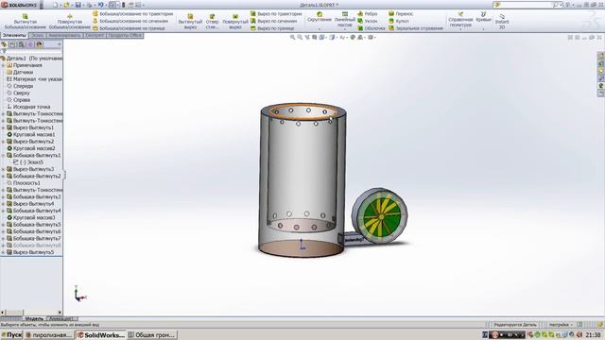Choose Бобышка/основание по сечениям tool
Screen dimensions: 605x340
tap(130, 21)
